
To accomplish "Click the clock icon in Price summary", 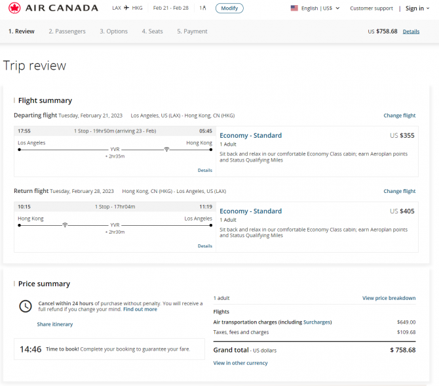I will point(26,306).
